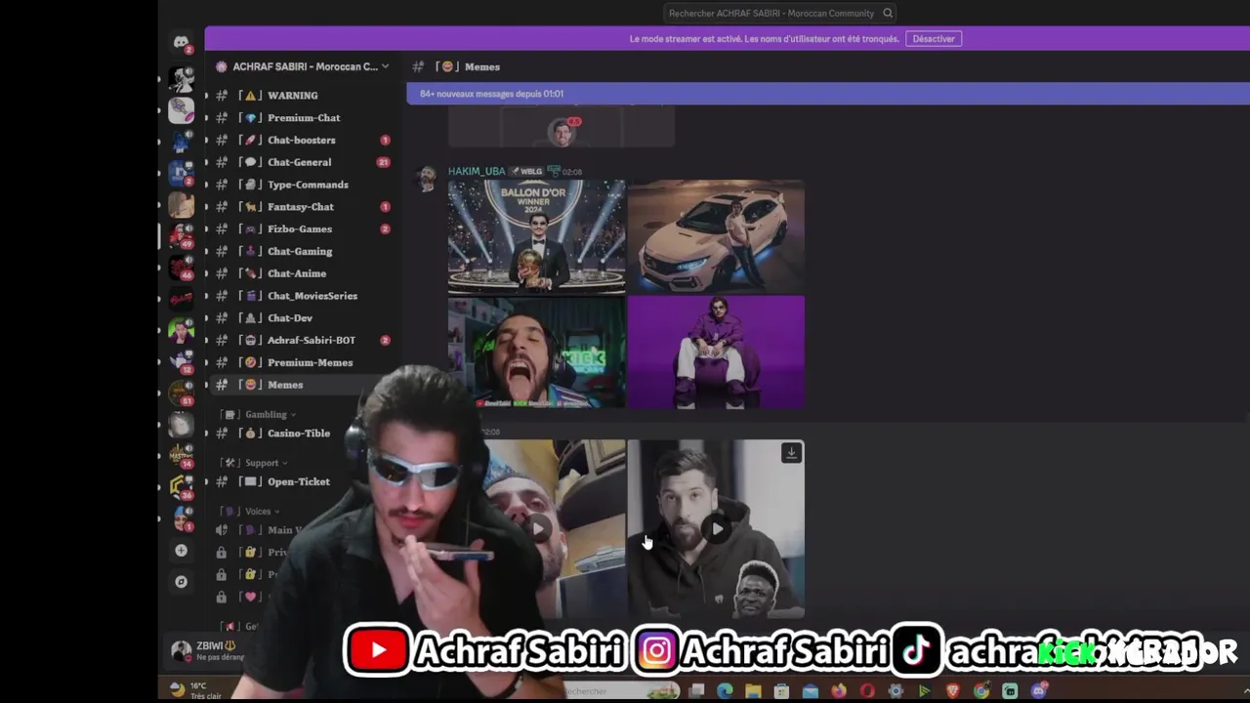The image size is (1250, 703).
Task: Click the Add a Server plus icon
Action: point(181,551)
